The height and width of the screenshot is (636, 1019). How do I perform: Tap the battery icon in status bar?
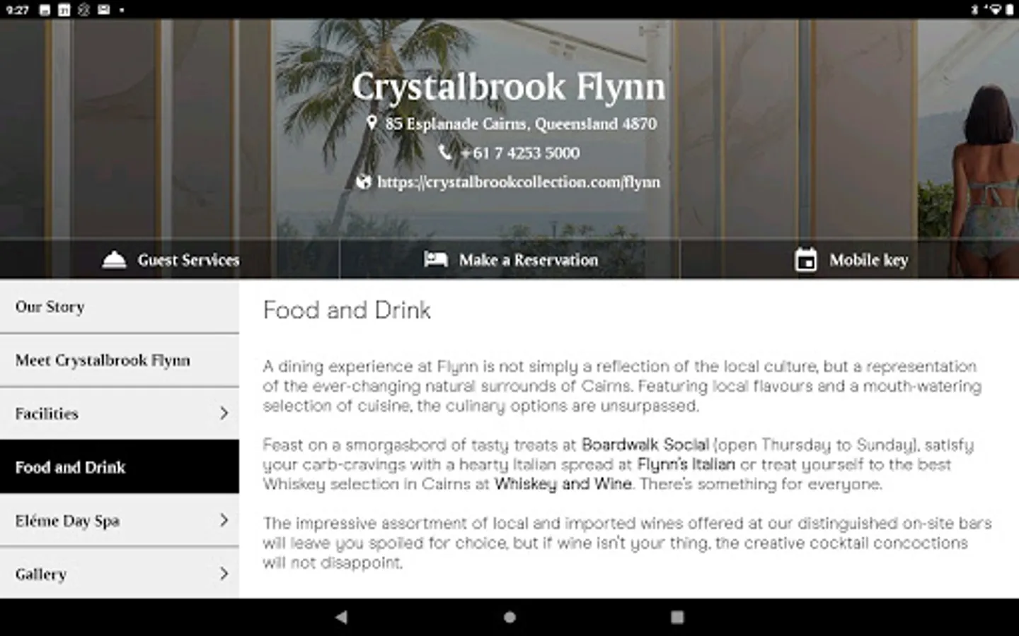tap(1009, 10)
